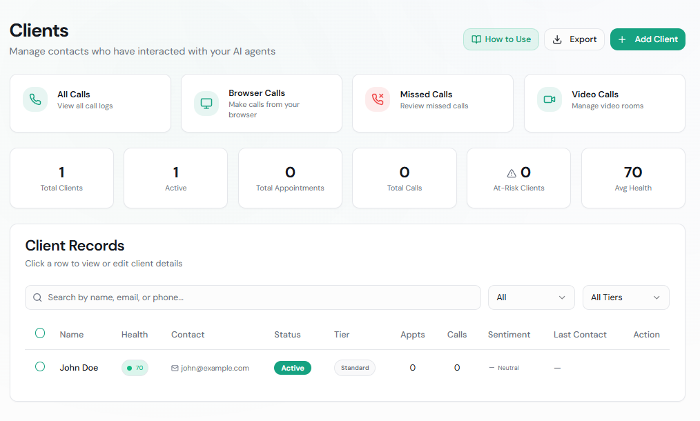This screenshot has width=700, height=421.
Task: Open the All status filter dropdown
Action: 532,297
